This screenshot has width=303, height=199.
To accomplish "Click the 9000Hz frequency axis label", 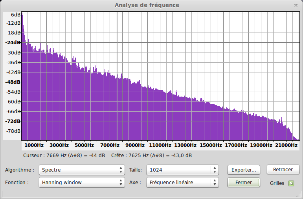I will 135,145.
